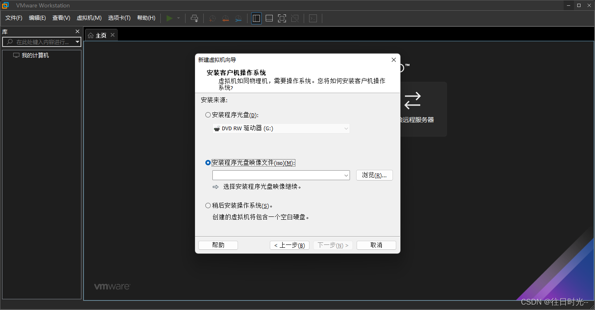Open the snapshot manager wrench icon
The width and height of the screenshot is (595, 310).
(238, 18)
